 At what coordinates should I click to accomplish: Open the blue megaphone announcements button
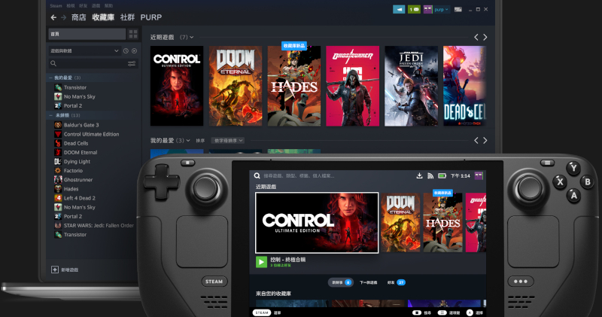399,9
